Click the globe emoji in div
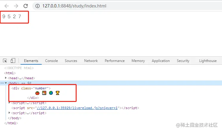The width and height of the screenshot is (222, 132). [x=51, y=93]
